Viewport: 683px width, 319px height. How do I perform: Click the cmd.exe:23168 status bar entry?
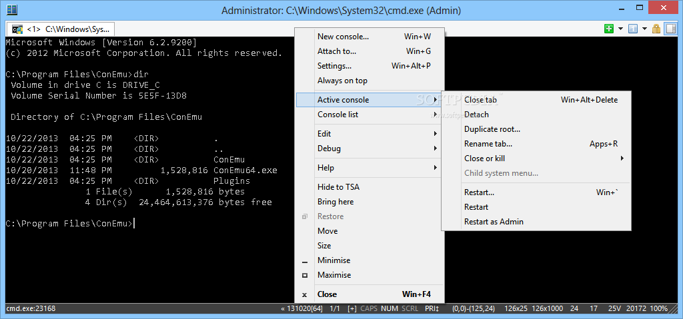click(31, 308)
